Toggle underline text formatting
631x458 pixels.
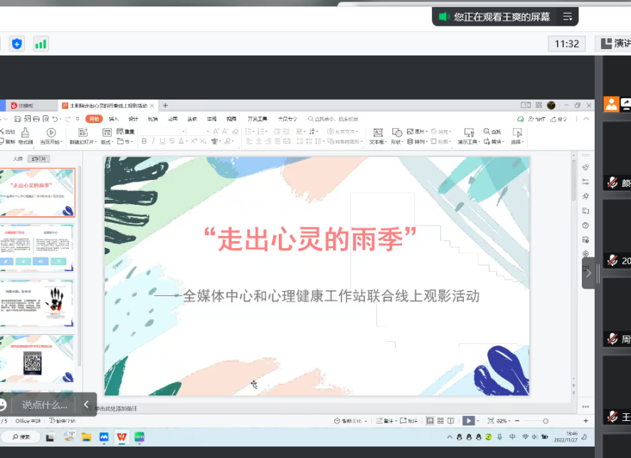point(163,142)
